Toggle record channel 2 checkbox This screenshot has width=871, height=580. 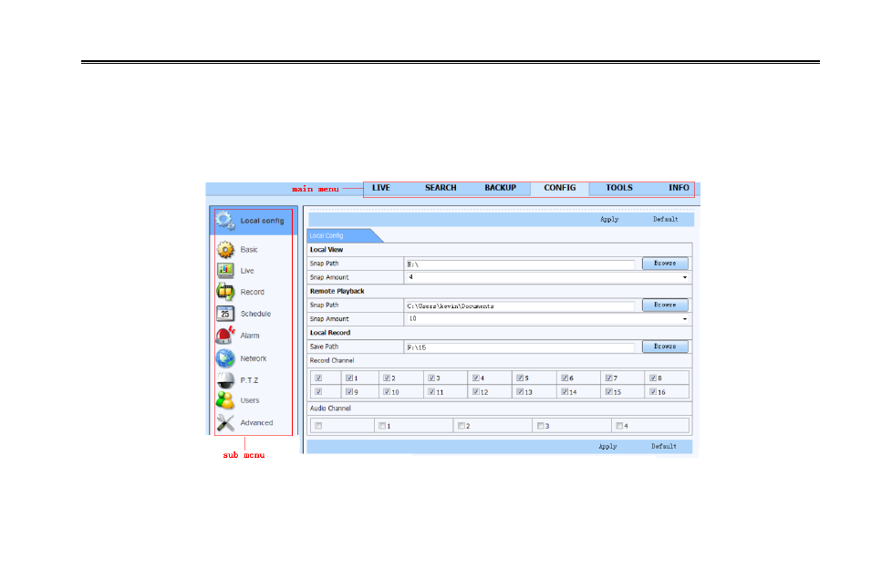pyautogui.click(x=387, y=378)
